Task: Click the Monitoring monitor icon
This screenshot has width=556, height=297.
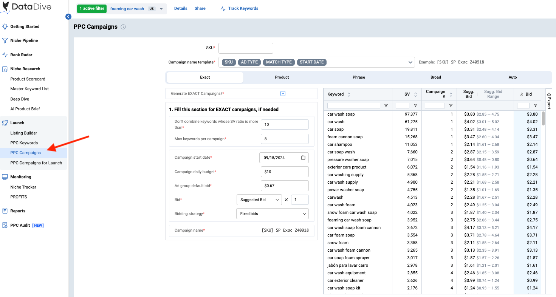Action: (5, 177)
